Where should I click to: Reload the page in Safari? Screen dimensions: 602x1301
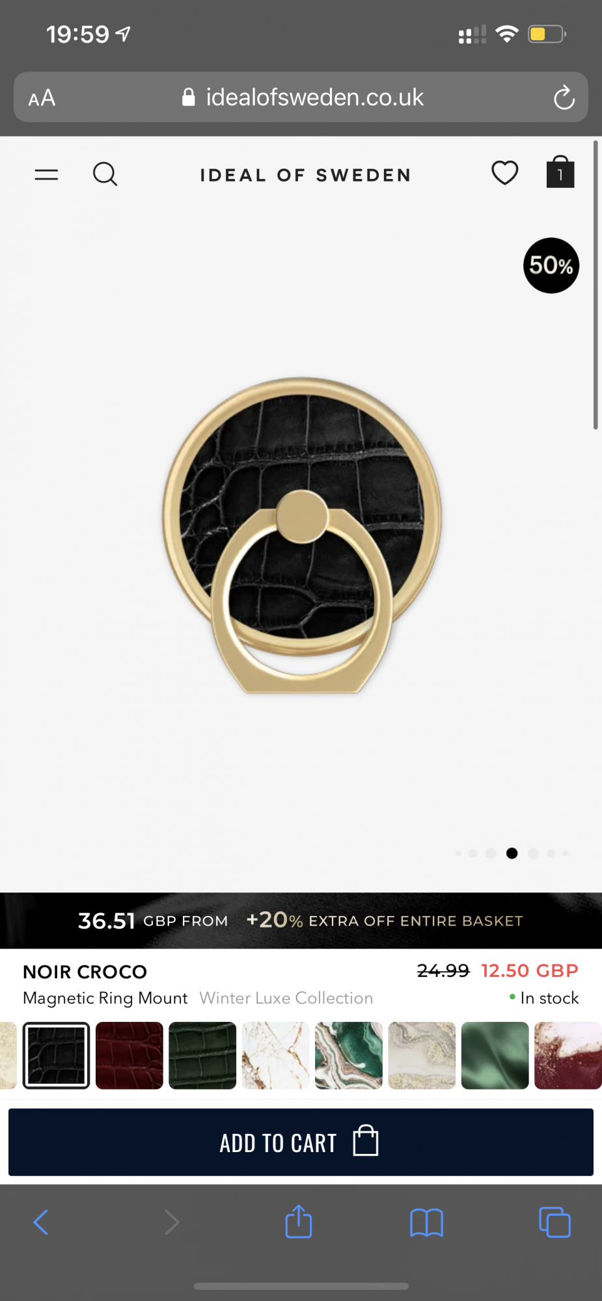pyautogui.click(x=564, y=98)
